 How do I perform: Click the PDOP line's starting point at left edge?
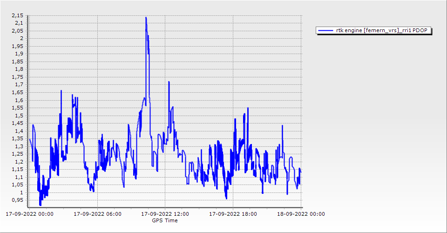tap(30, 139)
